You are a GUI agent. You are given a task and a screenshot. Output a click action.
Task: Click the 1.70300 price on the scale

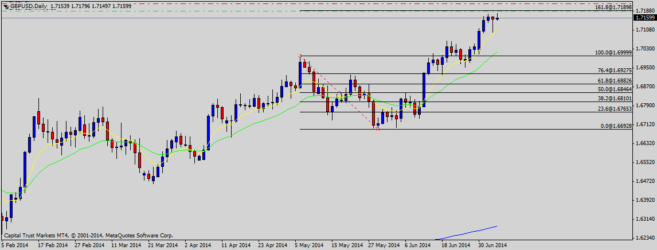pyautogui.click(x=645, y=49)
